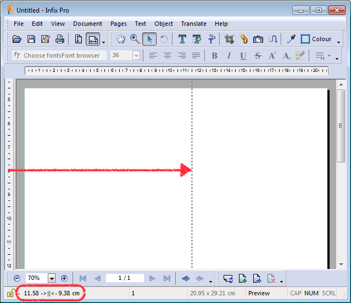Click the open folder icon
Screen dimensions: 351x303
(x=17, y=39)
